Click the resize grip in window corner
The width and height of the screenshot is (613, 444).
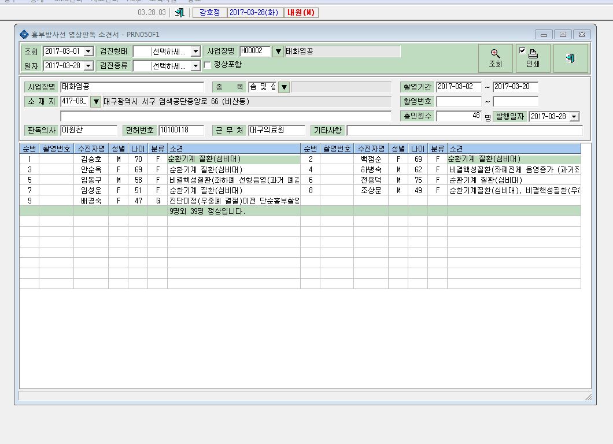(x=588, y=397)
